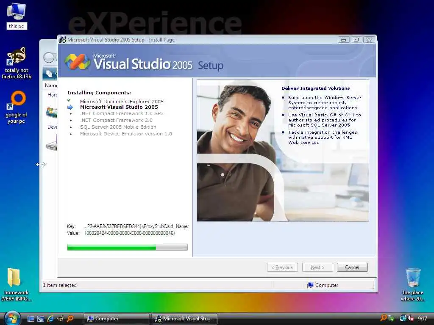
Task: Switch to the Computer taskbar button
Action: pos(116,319)
